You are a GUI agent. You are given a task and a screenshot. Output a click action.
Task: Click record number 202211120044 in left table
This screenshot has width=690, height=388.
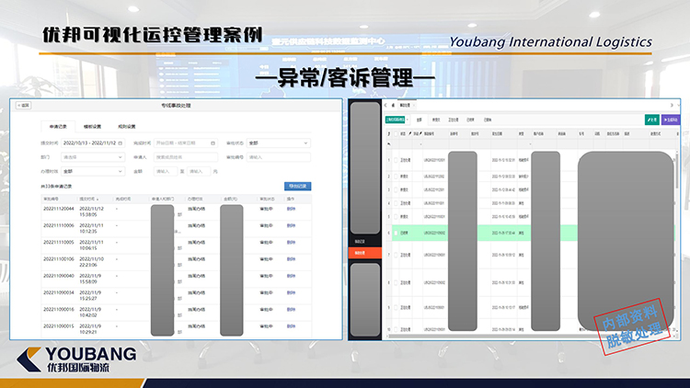point(59,209)
